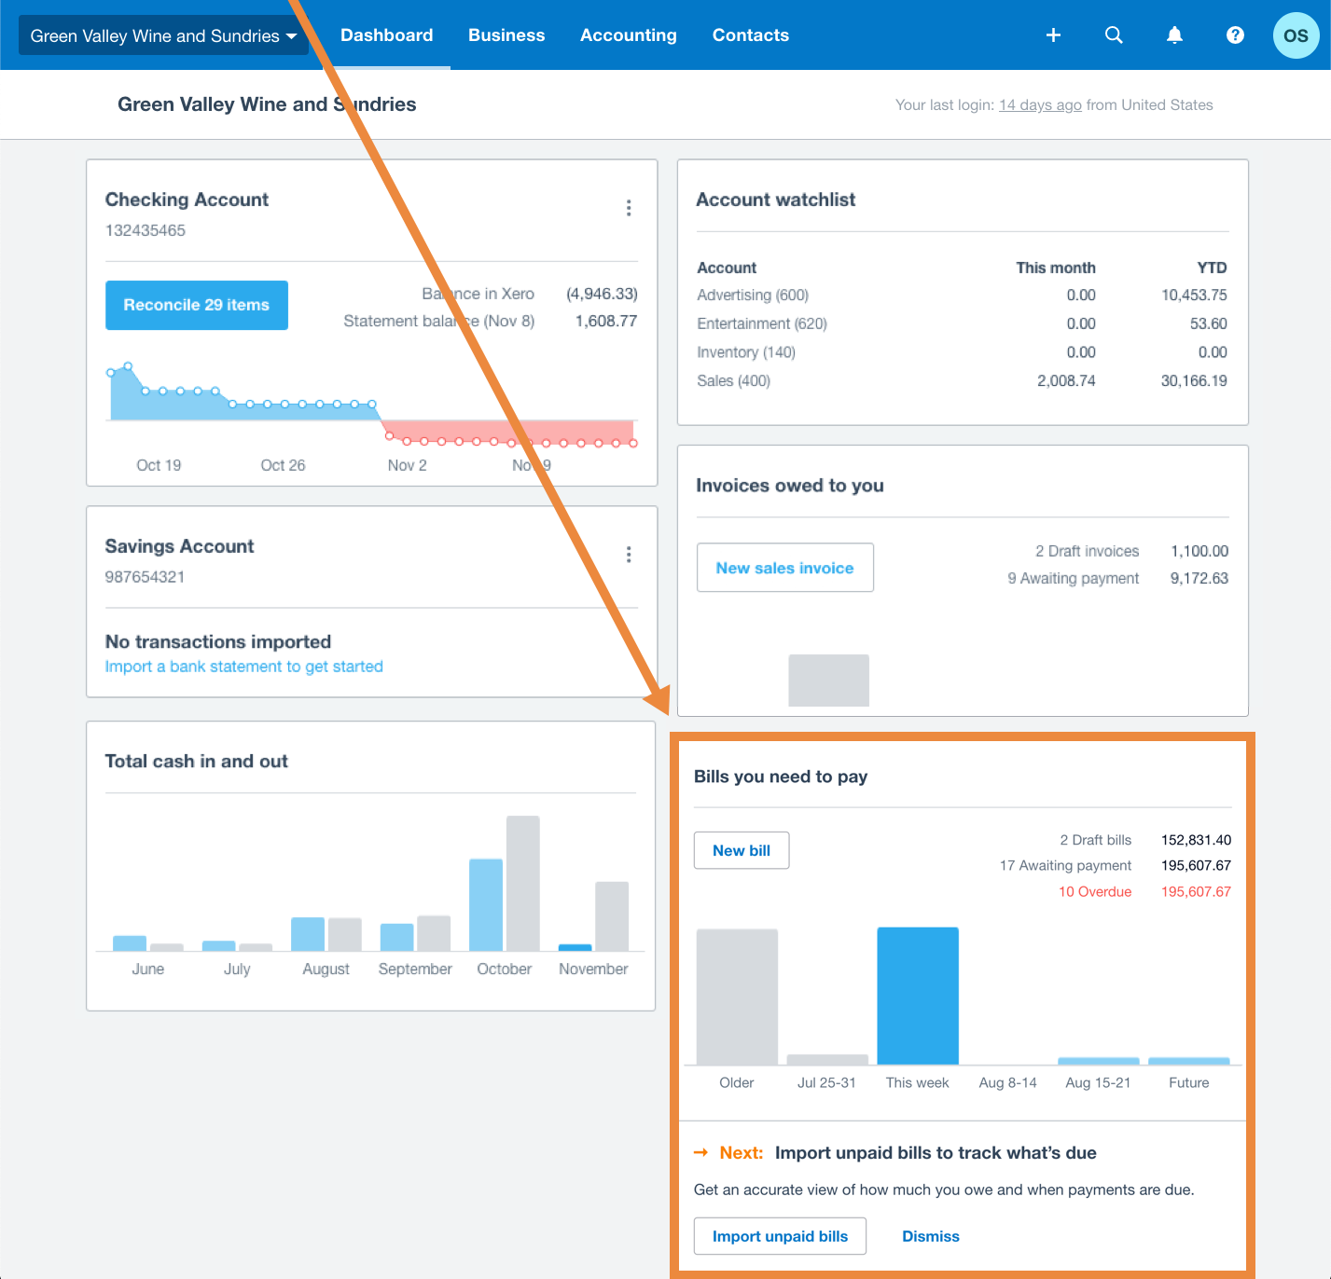Click the Jul 25-31 bills bar
Viewport: 1331px width, 1279px height.
(x=827, y=1060)
